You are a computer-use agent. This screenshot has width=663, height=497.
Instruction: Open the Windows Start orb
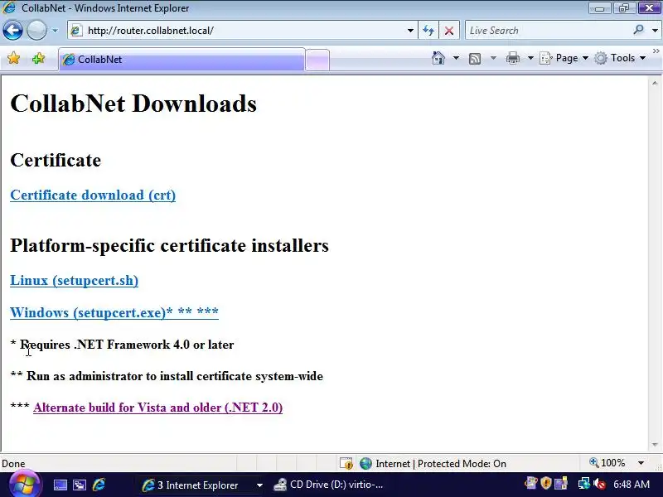pos(25,485)
